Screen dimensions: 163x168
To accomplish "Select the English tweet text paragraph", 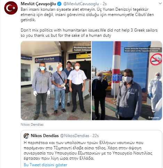I will [x=89, y=33].
